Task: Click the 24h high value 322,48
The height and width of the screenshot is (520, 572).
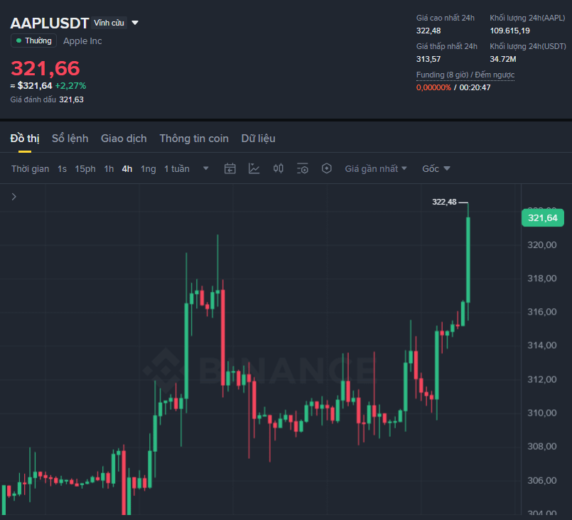Action: [x=428, y=31]
